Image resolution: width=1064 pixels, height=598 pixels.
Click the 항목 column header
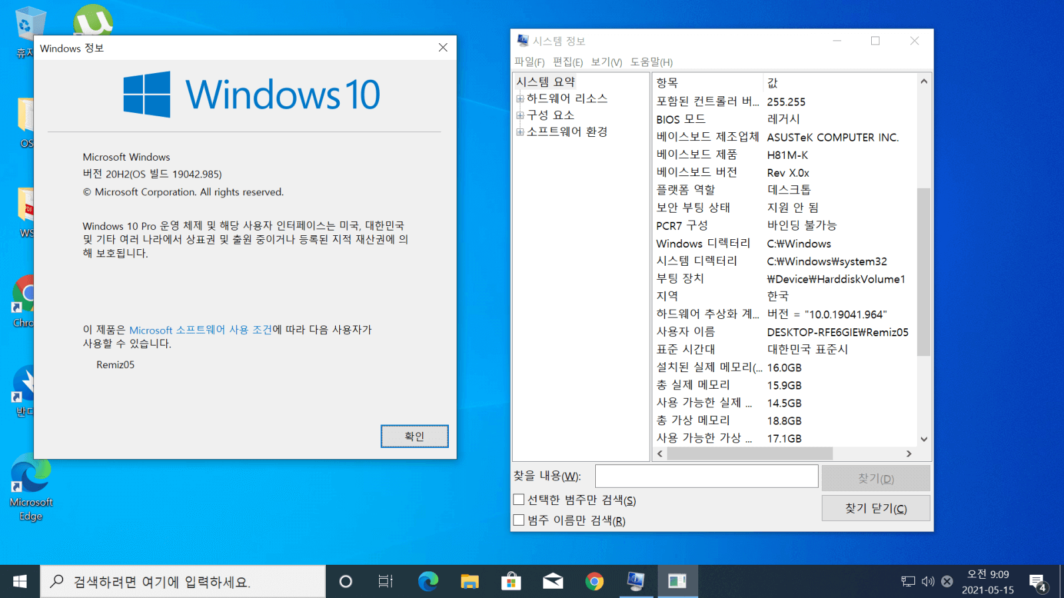pyautogui.click(x=708, y=82)
